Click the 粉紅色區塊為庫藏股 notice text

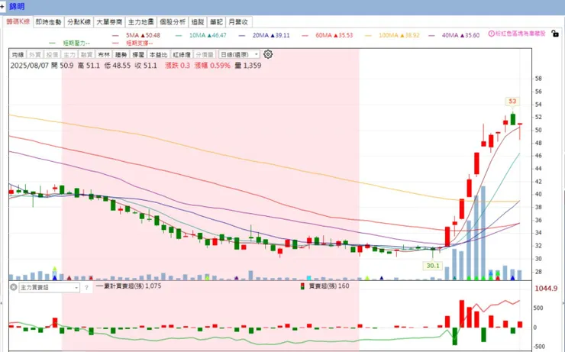520,34
